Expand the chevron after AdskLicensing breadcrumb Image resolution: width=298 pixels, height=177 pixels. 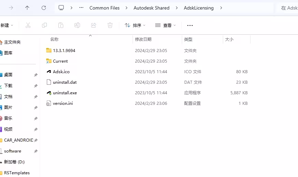click(x=221, y=8)
